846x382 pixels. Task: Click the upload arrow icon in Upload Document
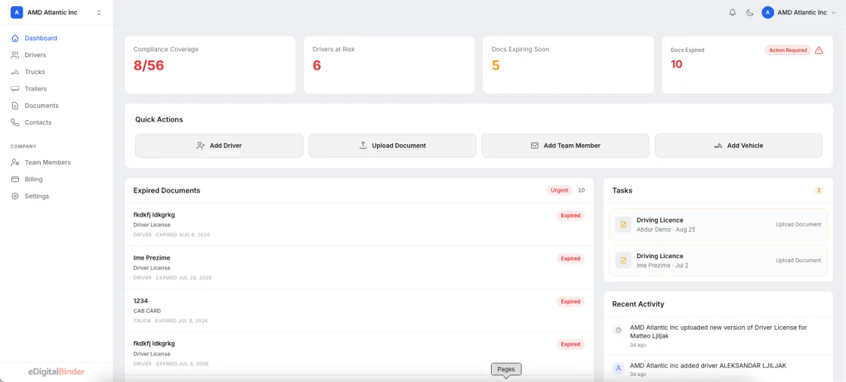[363, 146]
